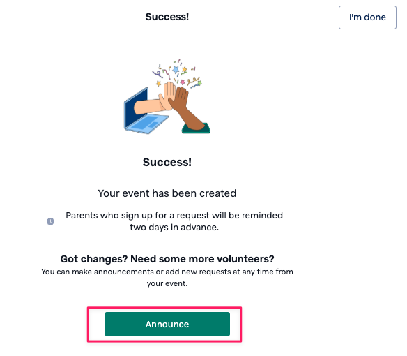The height and width of the screenshot is (356, 407).
Task: Click the clock reminder icon
Action: tap(50, 221)
